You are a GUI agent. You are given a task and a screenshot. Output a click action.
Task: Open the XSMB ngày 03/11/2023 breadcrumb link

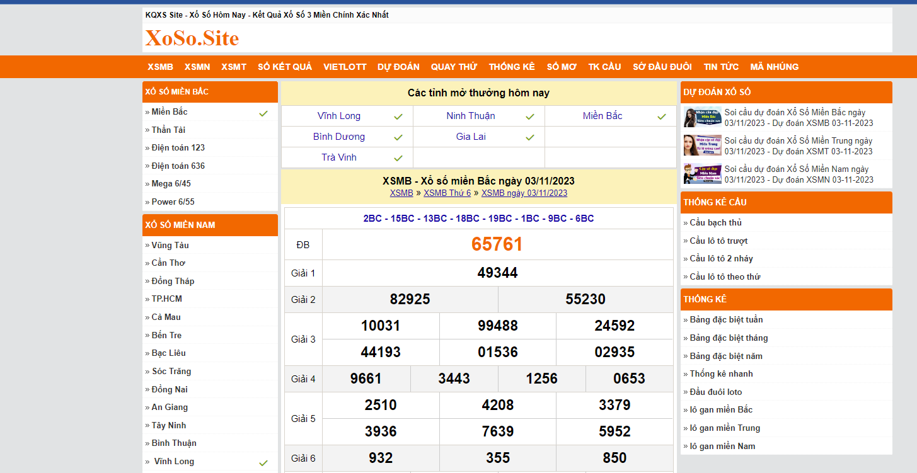tap(524, 193)
